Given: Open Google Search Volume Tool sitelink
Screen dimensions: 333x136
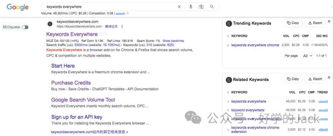Looking at the screenshot, I should click(x=83, y=100).
